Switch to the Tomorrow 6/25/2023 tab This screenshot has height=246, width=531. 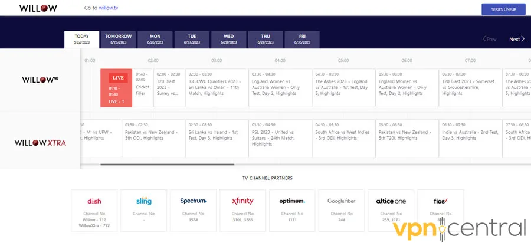pyautogui.click(x=118, y=40)
